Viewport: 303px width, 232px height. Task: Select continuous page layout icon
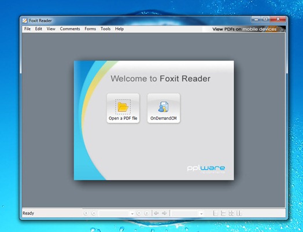point(223,213)
